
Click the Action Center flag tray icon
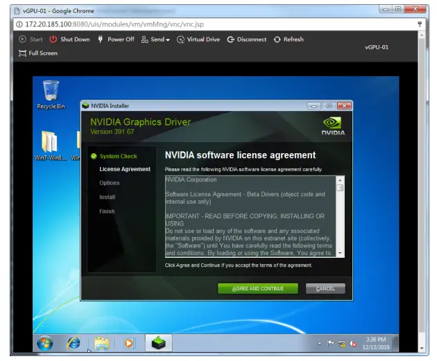coord(330,344)
